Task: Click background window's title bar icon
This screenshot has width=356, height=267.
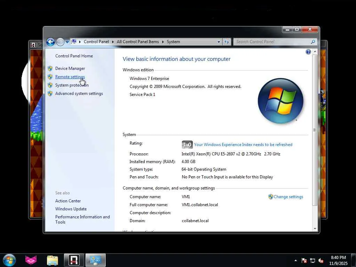Action: [x=33, y=45]
